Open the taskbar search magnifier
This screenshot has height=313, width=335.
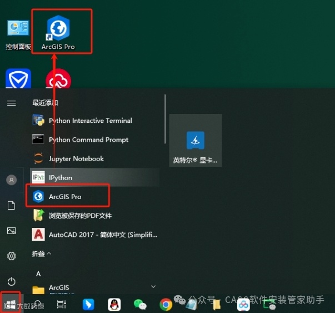38,304
